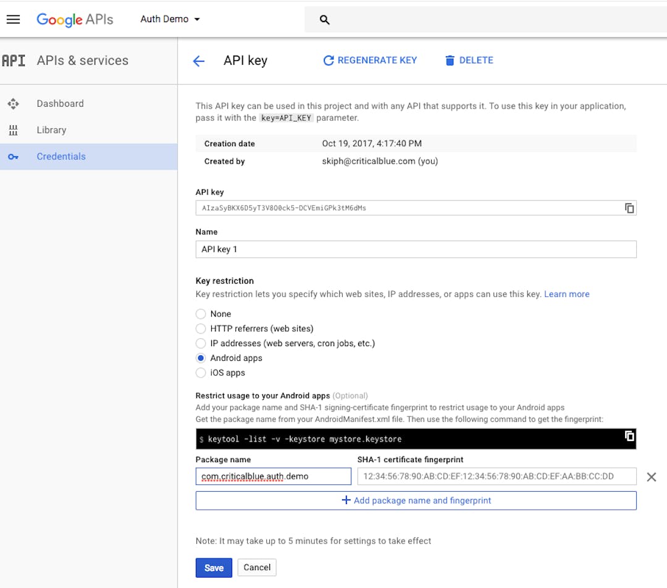The width and height of the screenshot is (667, 588).
Task: Open the Learn more link
Action: click(566, 294)
